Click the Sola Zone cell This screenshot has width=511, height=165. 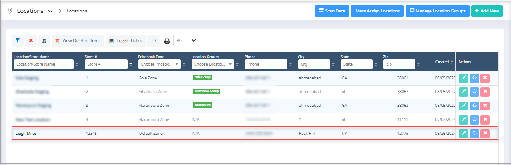tap(148, 78)
